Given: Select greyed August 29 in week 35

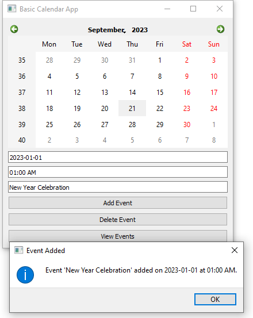Looking at the screenshot, I should [77, 60].
